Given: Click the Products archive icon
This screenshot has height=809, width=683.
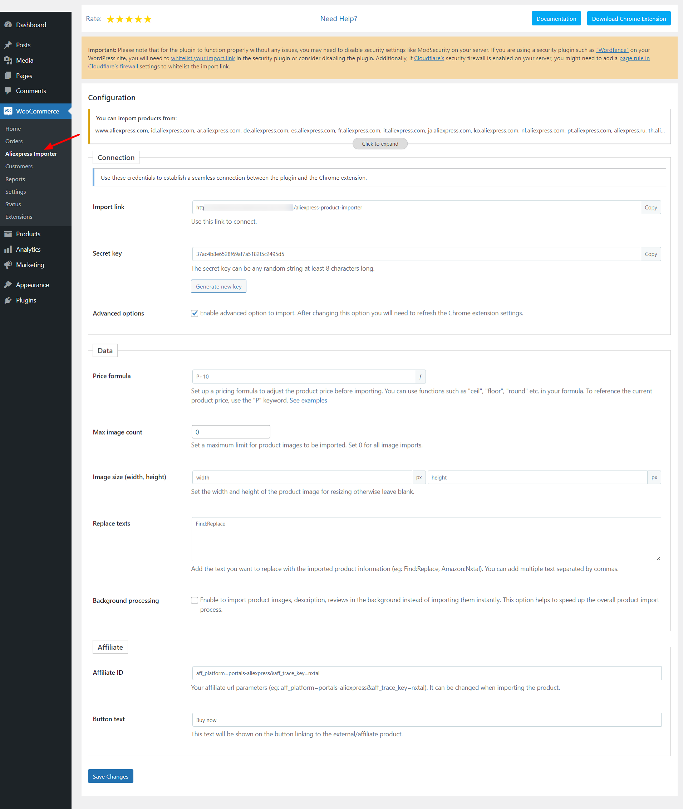Looking at the screenshot, I should click(8, 234).
